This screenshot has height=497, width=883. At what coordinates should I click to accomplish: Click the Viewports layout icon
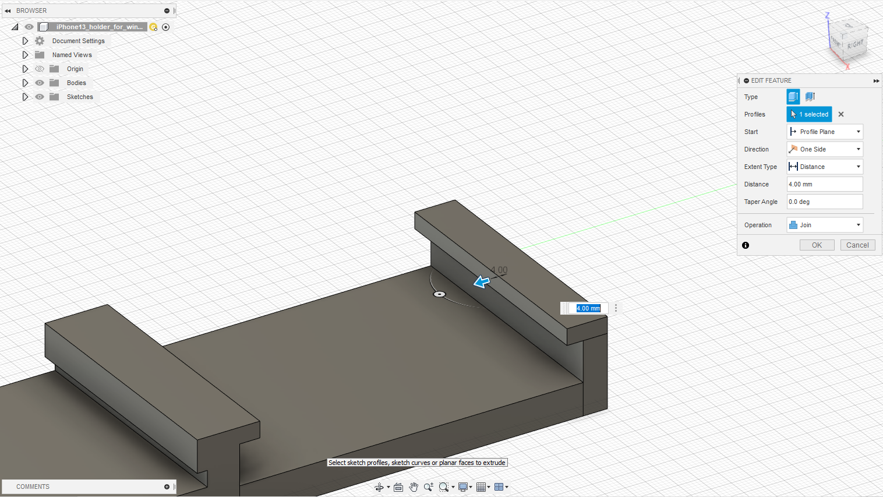(x=499, y=487)
